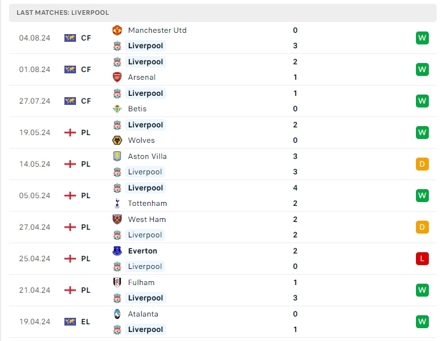
Task: Click the Aston Villa club crest
Action: (x=117, y=156)
